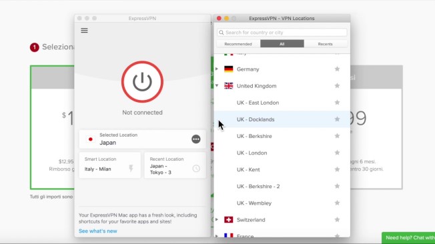435x244 pixels.
Task: Favorite UK - Berkshire - 2 star
Action: (337, 186)
